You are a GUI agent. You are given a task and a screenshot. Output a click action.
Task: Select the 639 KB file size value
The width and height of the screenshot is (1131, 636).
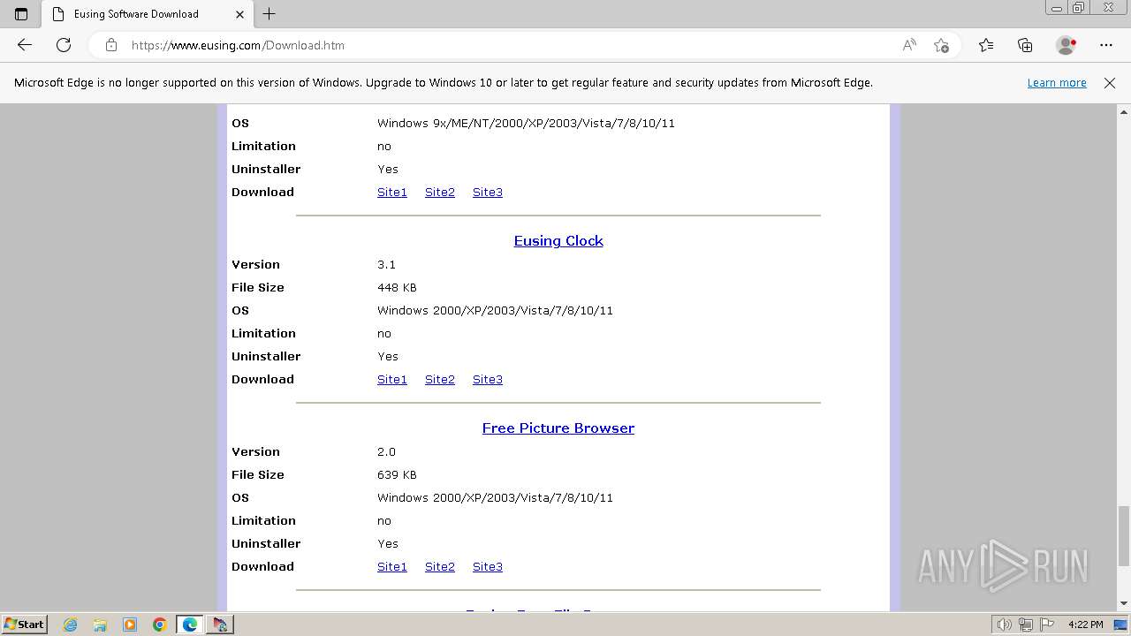(397, 475)
